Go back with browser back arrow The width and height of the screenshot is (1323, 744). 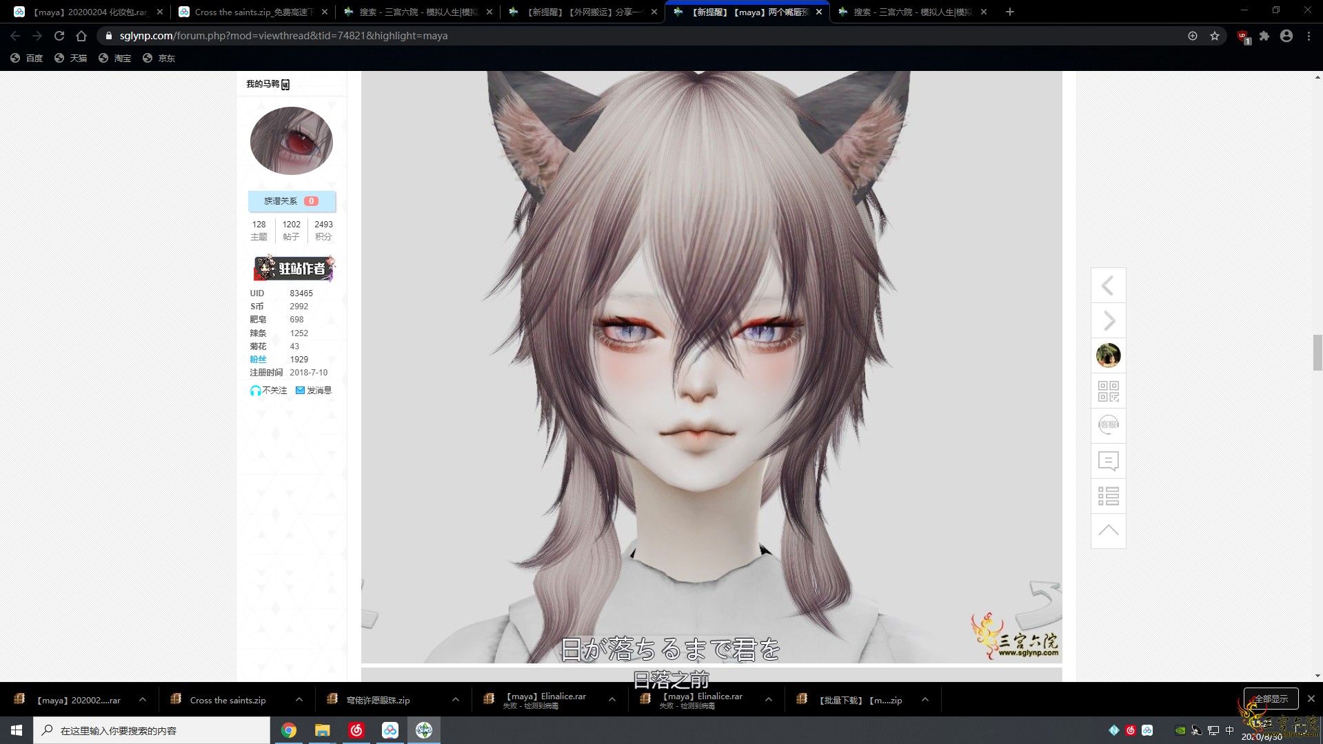coord(15,36)
